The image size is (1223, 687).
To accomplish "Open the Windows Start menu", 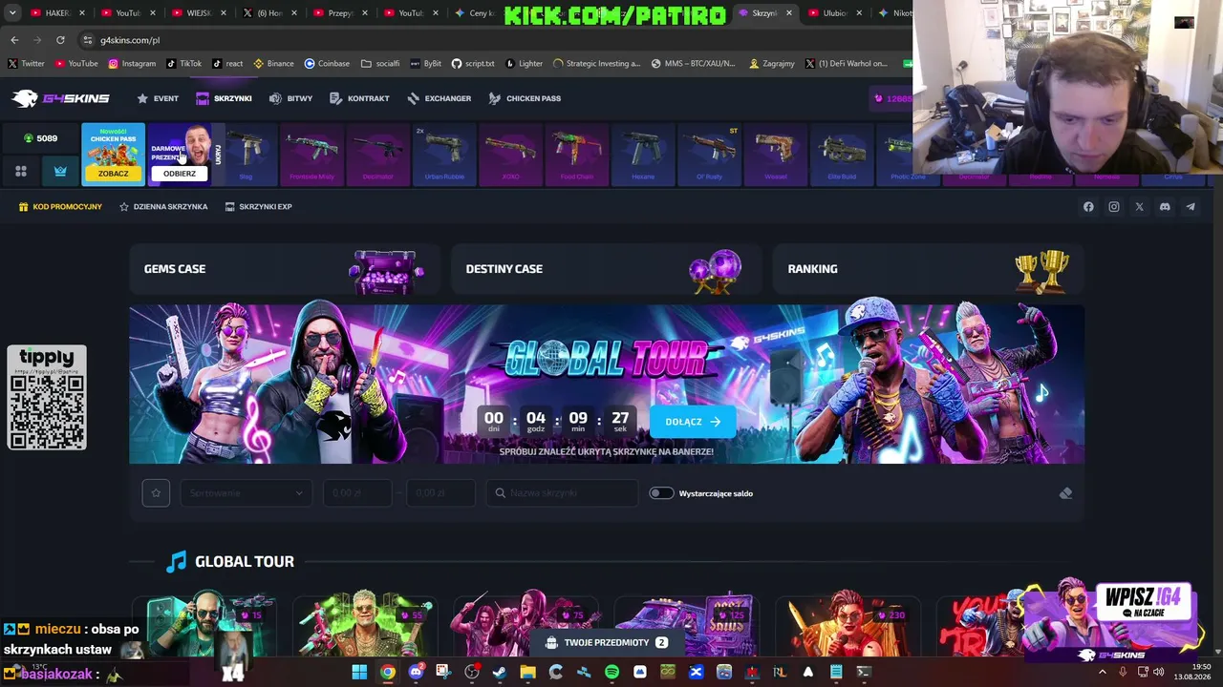I will 359,672.
